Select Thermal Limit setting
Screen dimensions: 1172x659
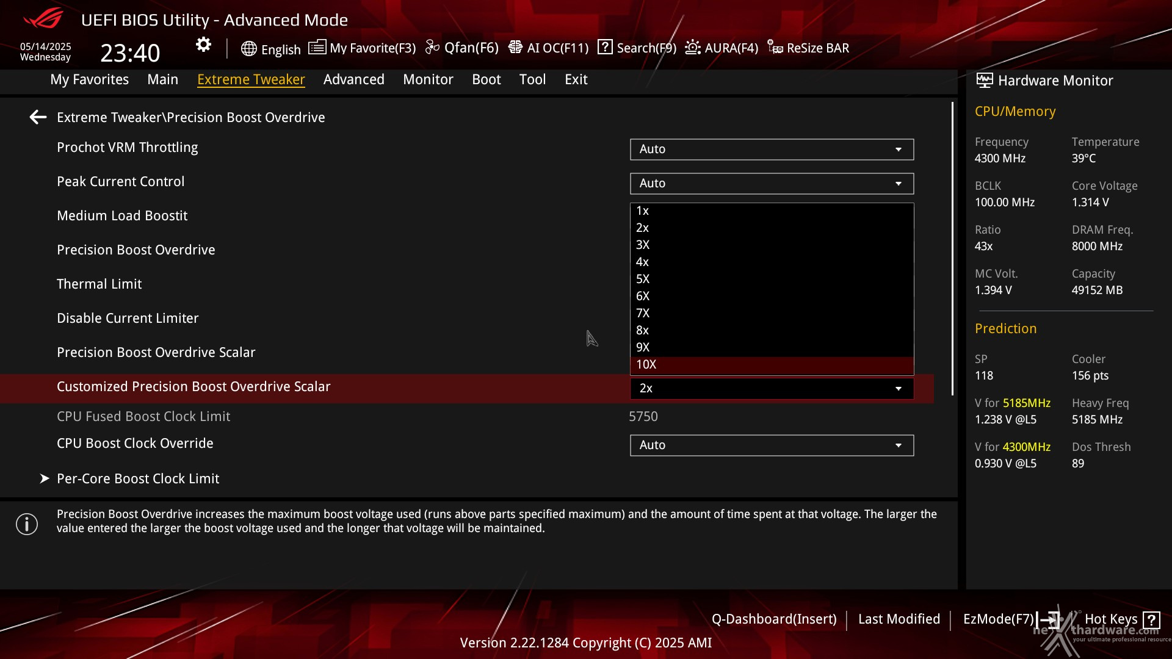(99, 284)
